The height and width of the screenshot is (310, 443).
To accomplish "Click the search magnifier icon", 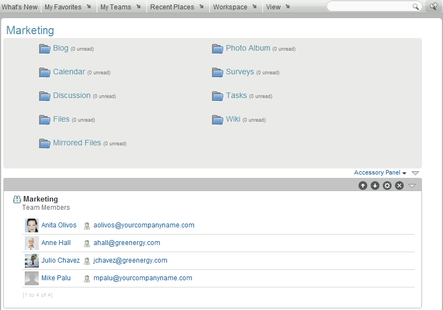I will click(415, 7).
